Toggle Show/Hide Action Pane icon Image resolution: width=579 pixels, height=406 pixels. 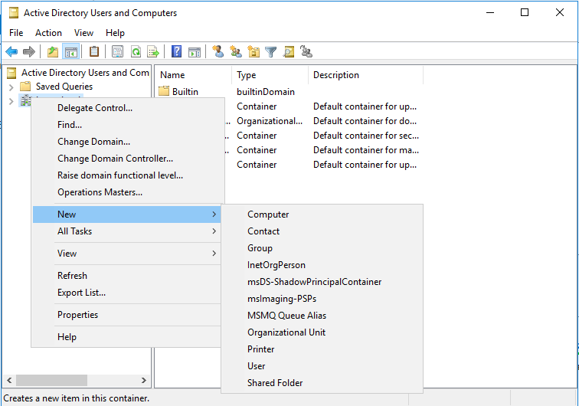click(x=195, y=52)
